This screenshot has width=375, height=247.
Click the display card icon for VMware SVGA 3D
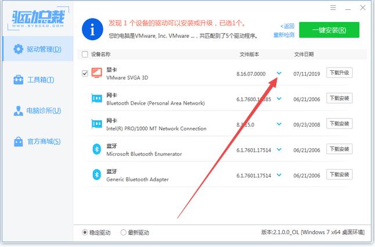tap(96, 73)
